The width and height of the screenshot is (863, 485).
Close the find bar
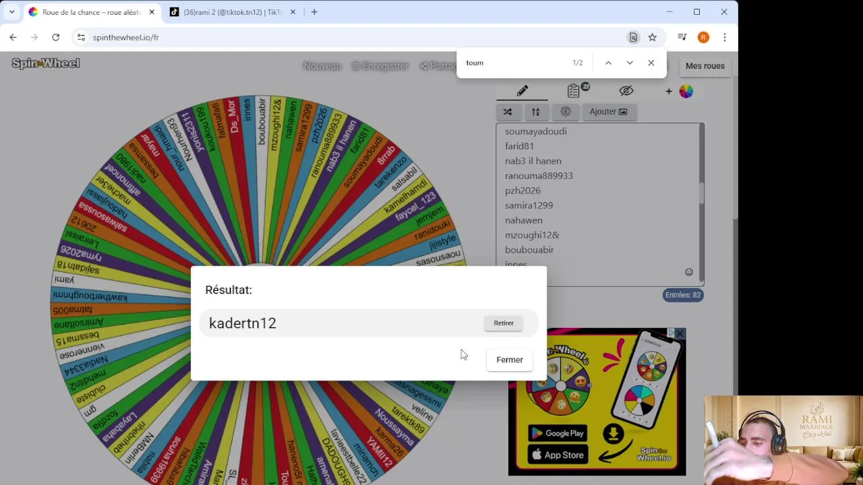pyautogui.click(x=651, y=63)
